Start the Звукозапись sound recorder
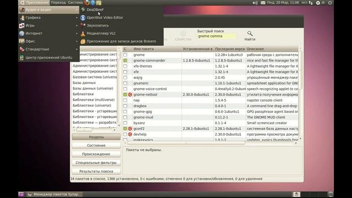Image resolution: width=352 pixels, height=198 pixels. tap(121, 25)
